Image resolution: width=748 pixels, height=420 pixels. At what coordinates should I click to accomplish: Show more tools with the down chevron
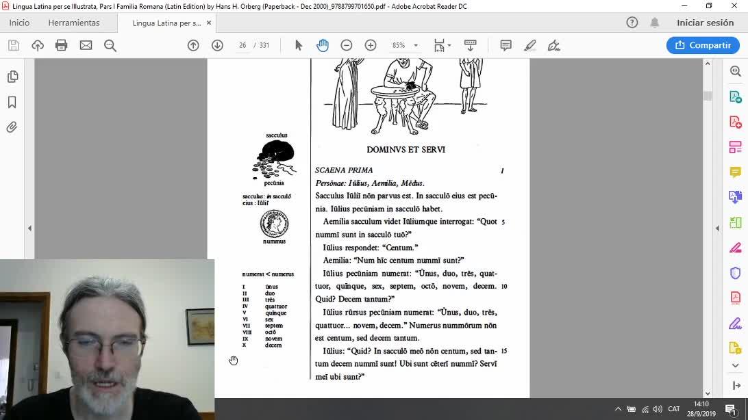pos(735,366)
